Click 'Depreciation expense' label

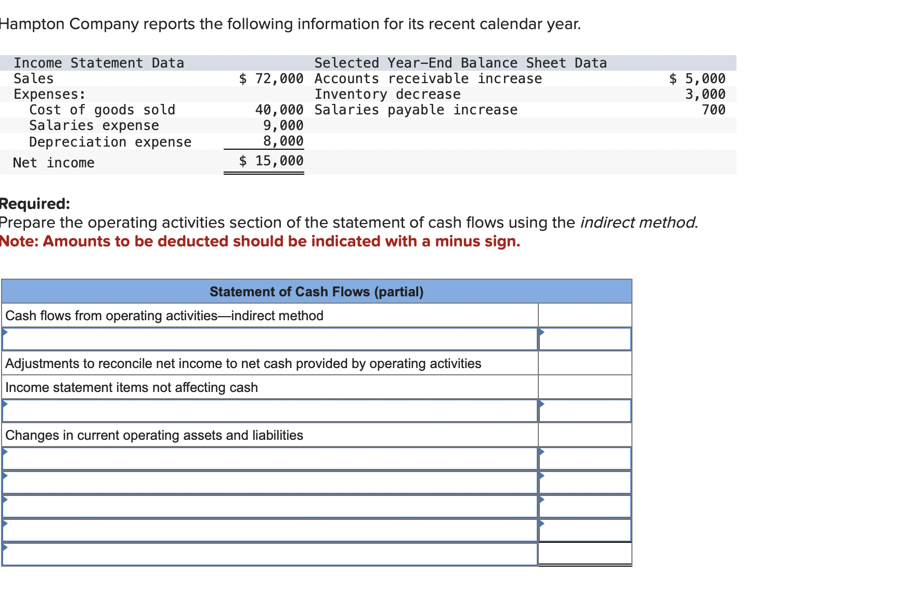click(110, 142)
